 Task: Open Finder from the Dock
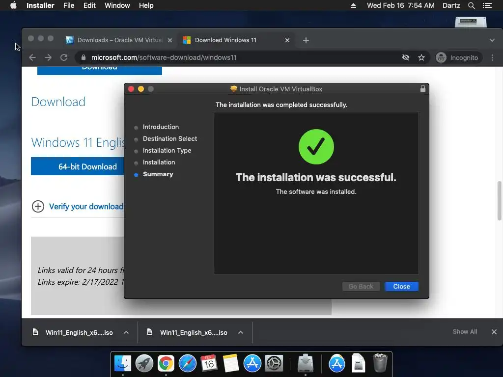coord(122,363)
